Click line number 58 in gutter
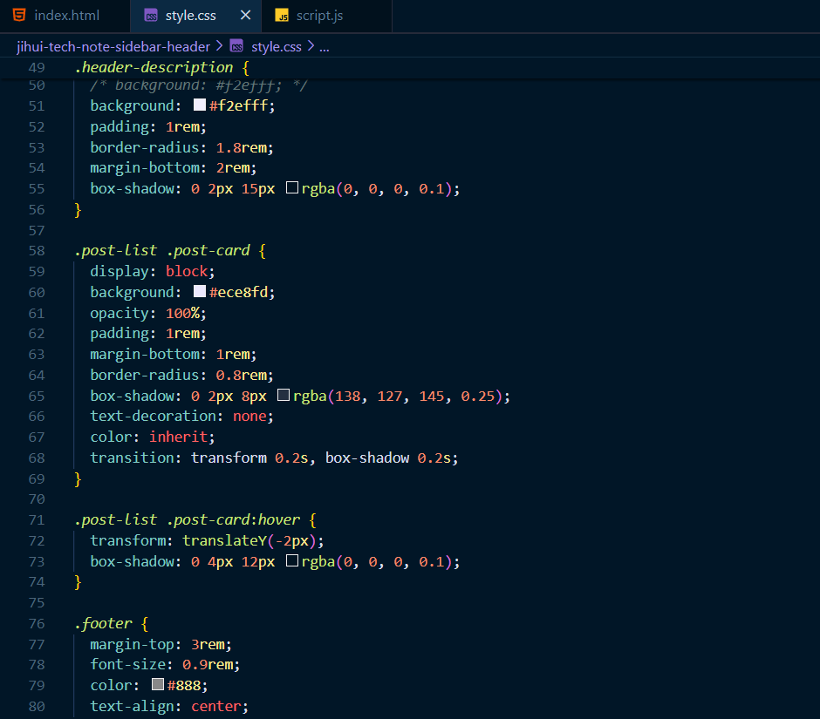The height and width of the screenshot is (719, 820). click(37, 251)
